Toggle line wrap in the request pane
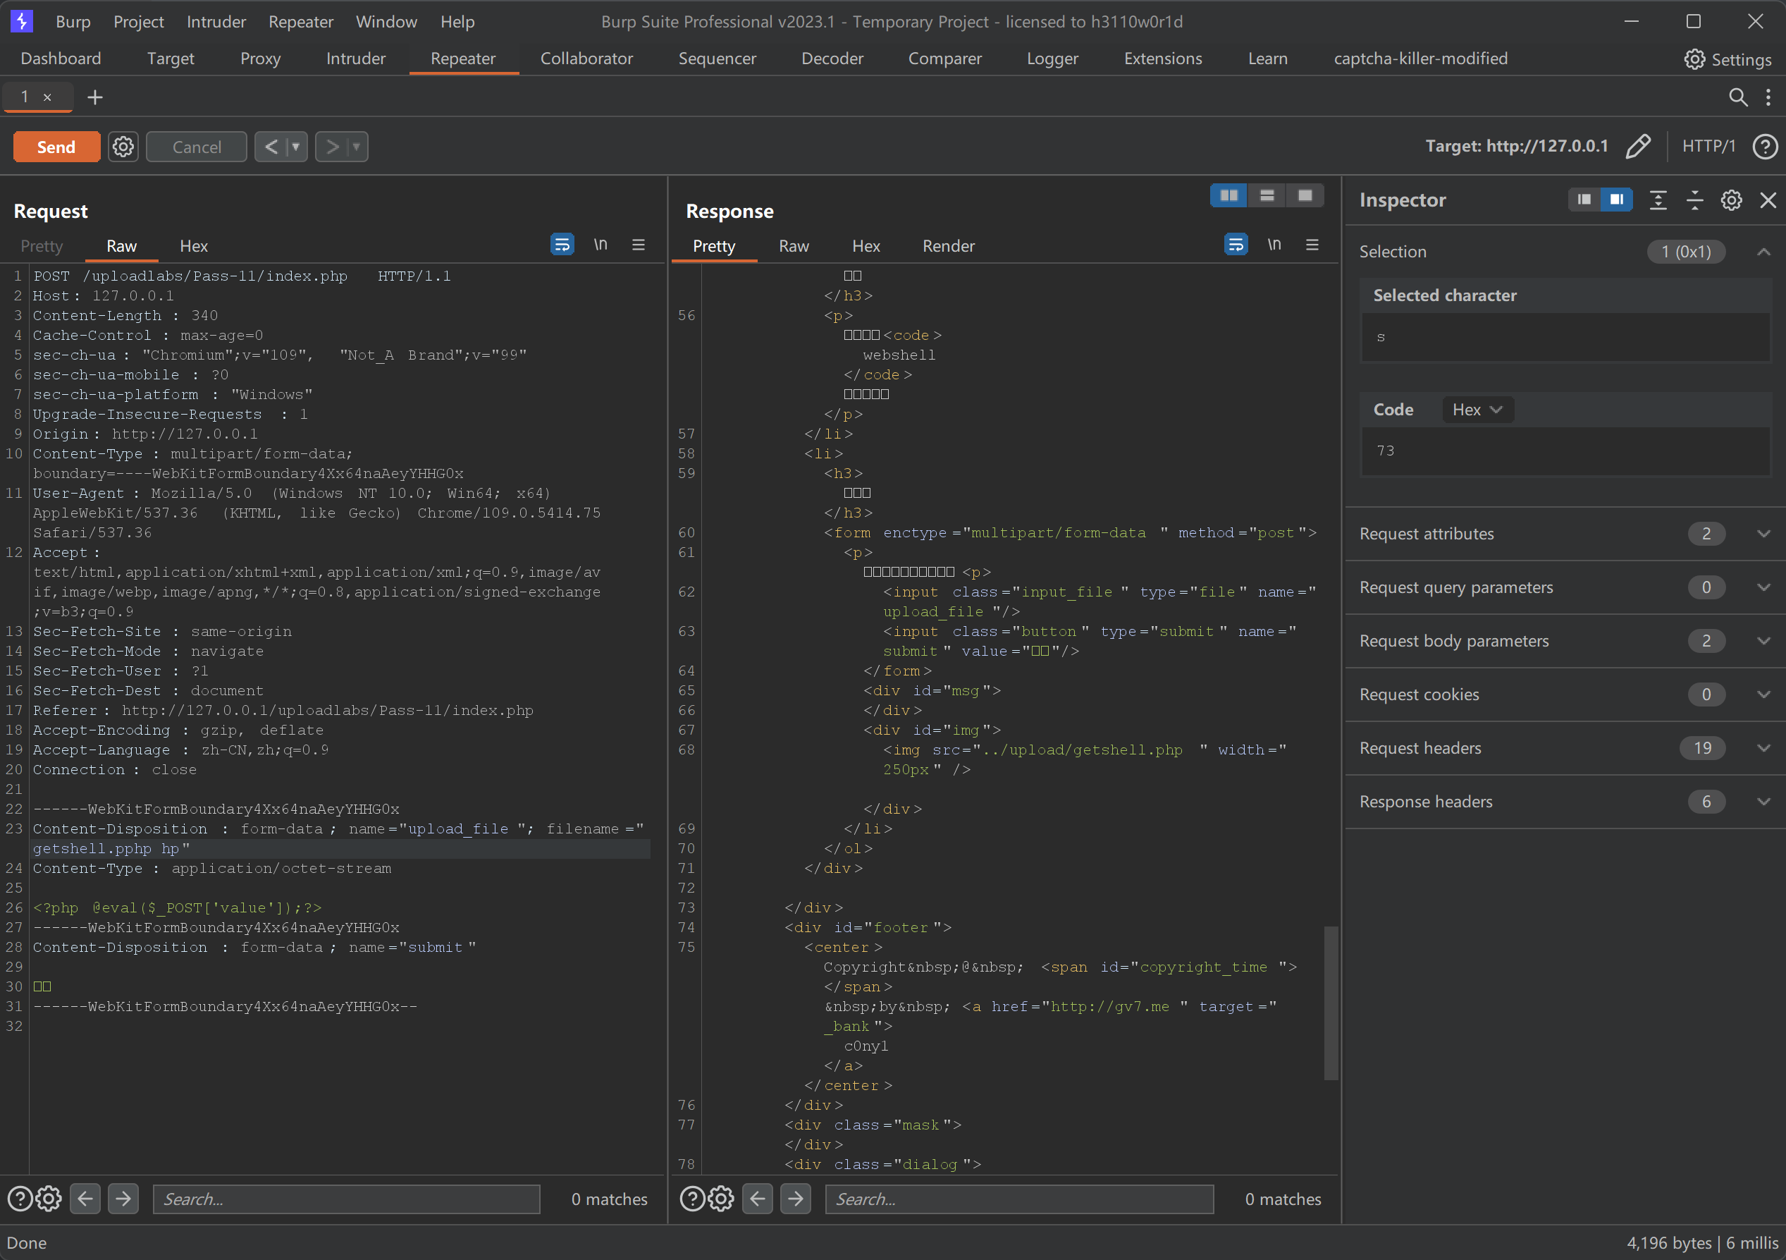The height and width of the screenshot is (1260, 1786). click(x=562, y=245)
